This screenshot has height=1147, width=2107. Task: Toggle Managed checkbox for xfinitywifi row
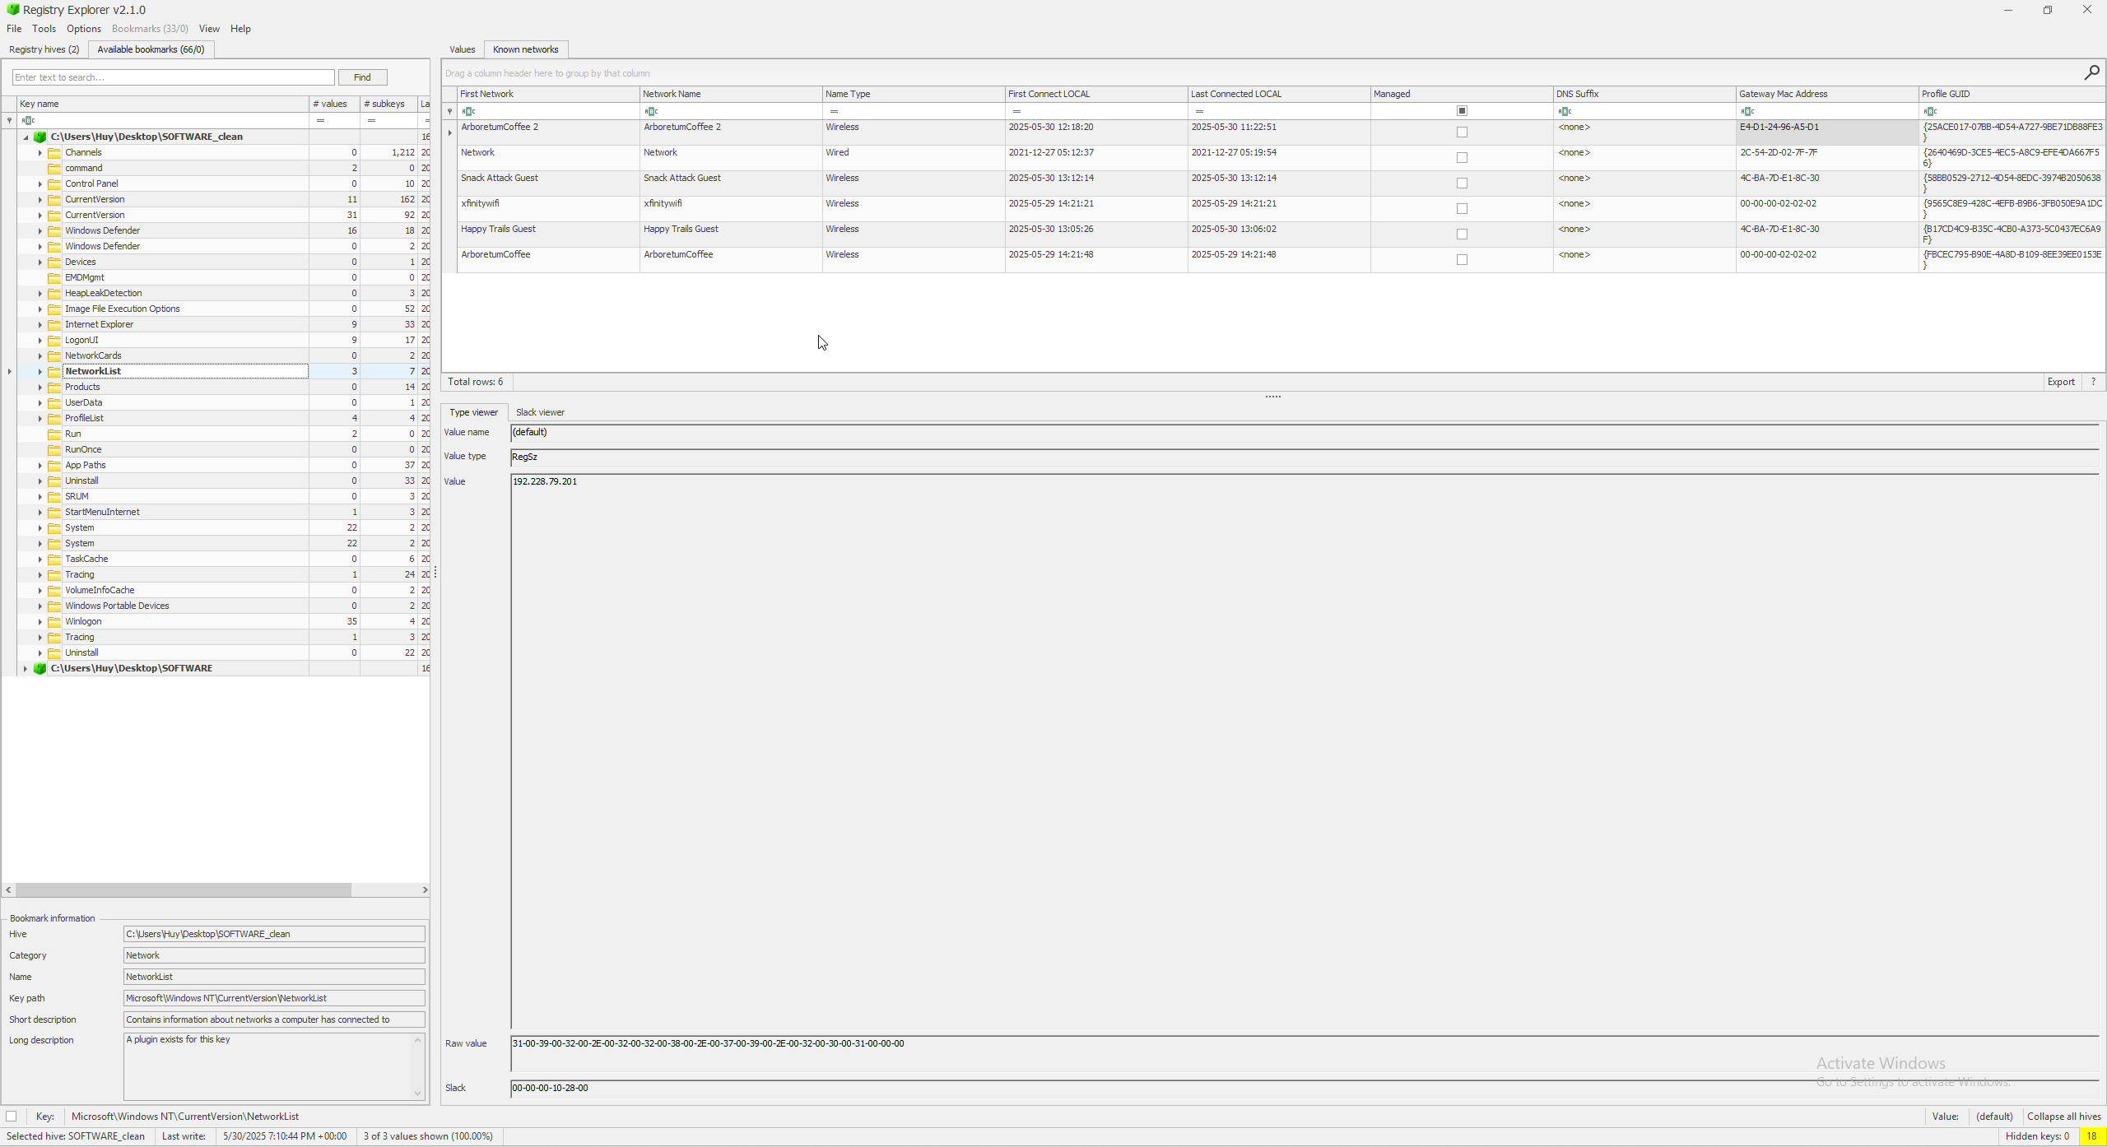point(1462,208)
